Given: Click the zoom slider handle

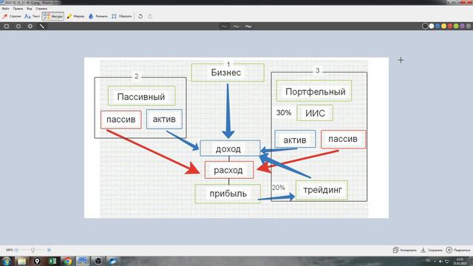Looking at the screenshot, I should pos(33,250).
